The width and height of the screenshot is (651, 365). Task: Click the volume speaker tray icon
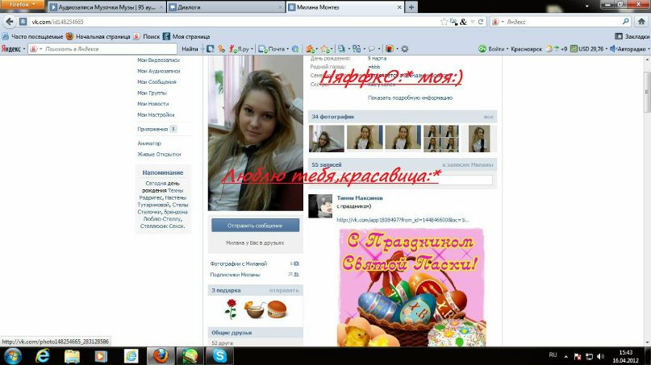pos(600,356)
